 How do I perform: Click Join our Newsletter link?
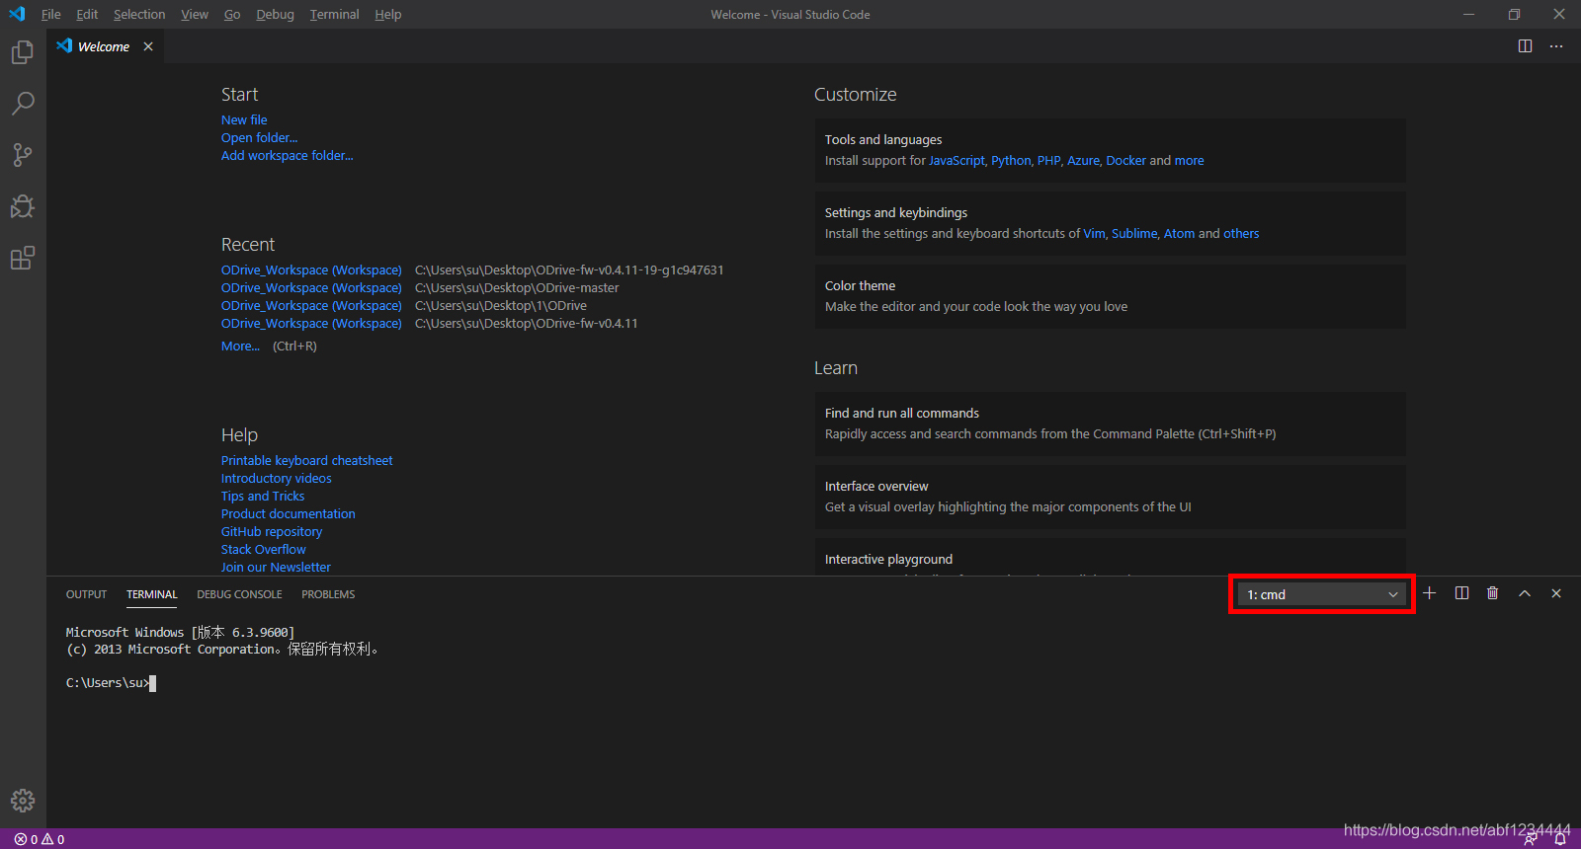click(x=276, y=567)
